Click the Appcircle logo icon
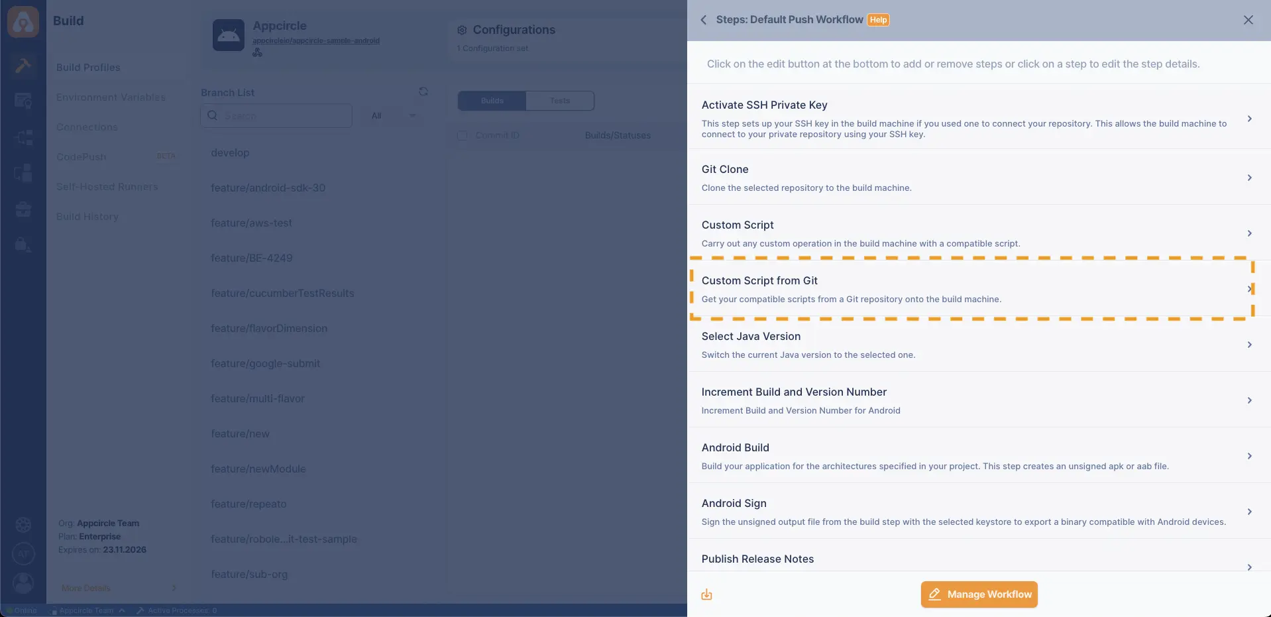Image resolution: width=1271 pixels, height=617 pixels. [x=23, y=22]
